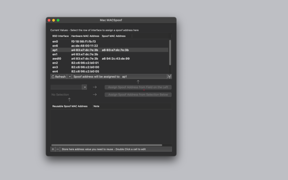Viewport: 288px width, 180px height.
Task: Click Assign Spoof Address from Field on the Left
Action: coord(138,87)
